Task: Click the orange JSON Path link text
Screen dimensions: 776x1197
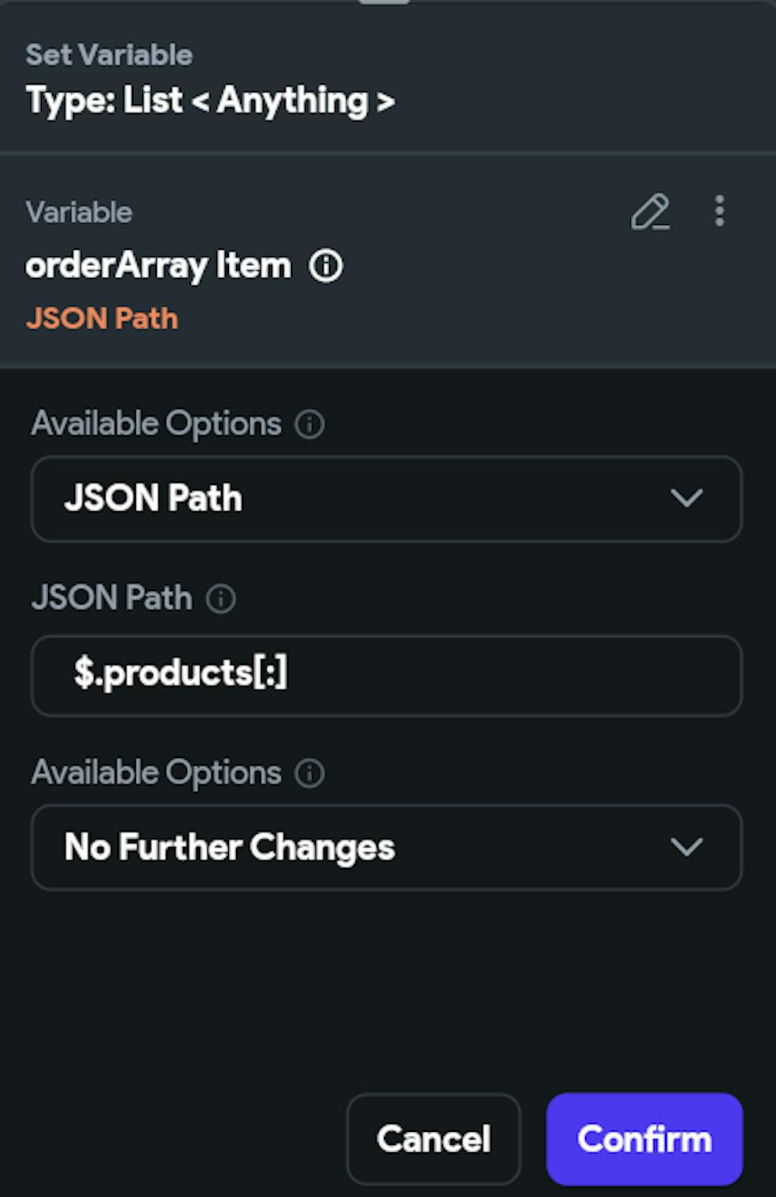Action: [x=102, y=319]
